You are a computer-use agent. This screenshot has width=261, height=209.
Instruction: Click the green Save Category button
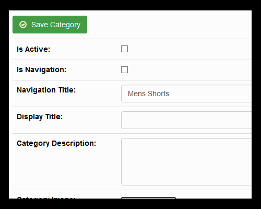point(50,25)
